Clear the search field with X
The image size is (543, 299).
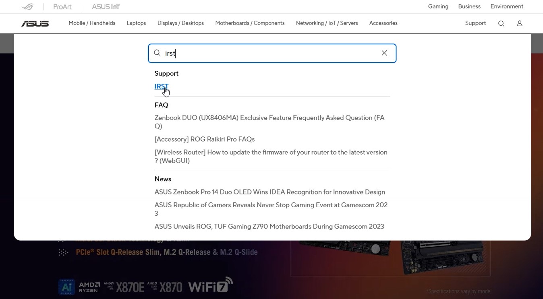pyautogui.click(x=384, y=53)
